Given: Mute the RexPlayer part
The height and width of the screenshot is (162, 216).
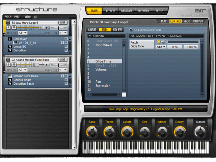Looking at the screenshot, I should (x=66, y=39).
